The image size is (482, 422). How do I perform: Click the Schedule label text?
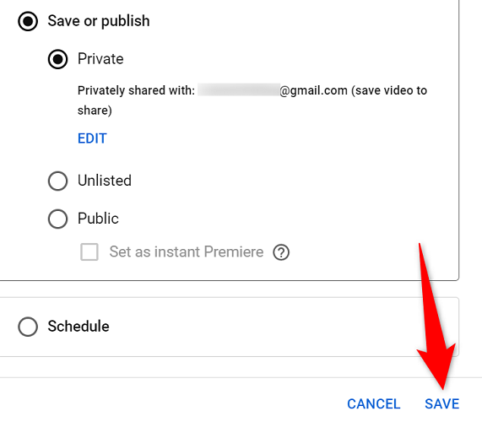point(79,326)
